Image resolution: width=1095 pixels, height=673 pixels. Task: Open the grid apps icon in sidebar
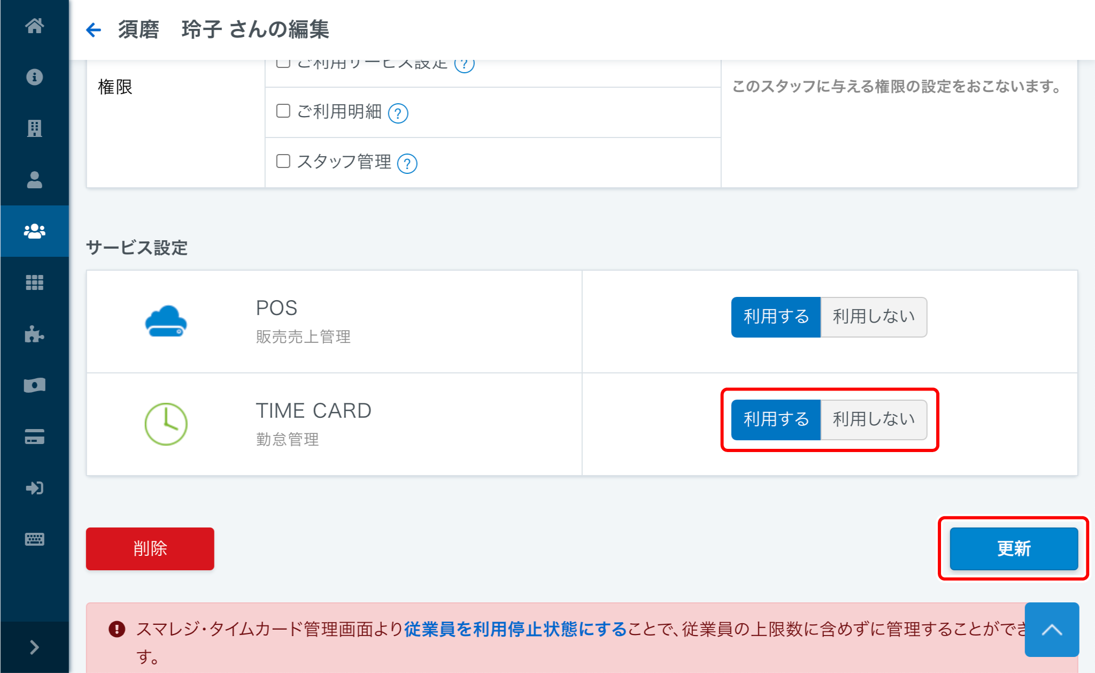pos(34,282)
